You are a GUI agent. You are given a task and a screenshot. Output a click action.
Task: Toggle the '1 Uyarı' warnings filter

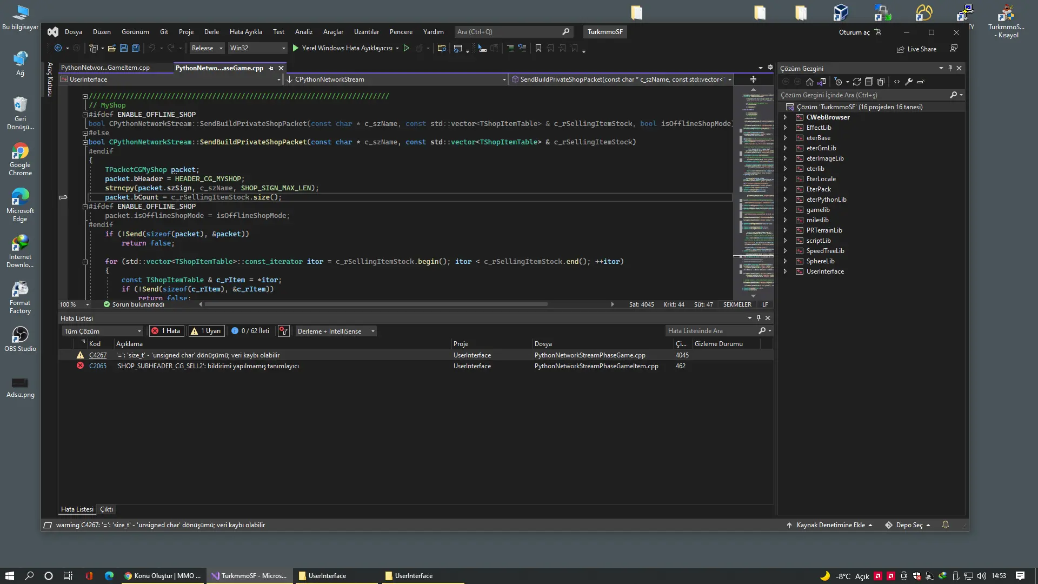point(207,331)
